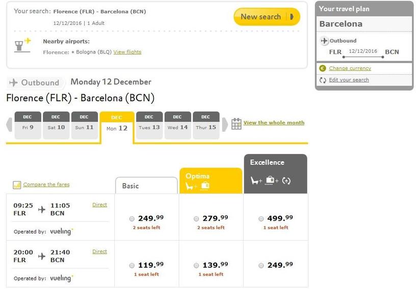Screen dimensions: 418x296
Task: Click the next dates right arrow
Action: (x=225, y=125)
